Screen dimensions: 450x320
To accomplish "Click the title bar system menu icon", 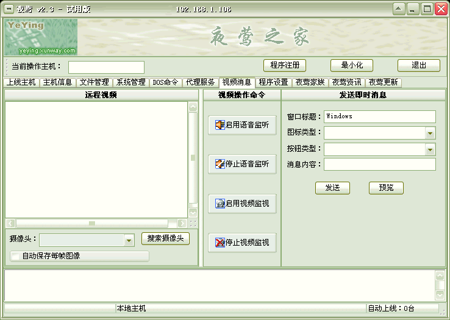I will coord(9,9).
